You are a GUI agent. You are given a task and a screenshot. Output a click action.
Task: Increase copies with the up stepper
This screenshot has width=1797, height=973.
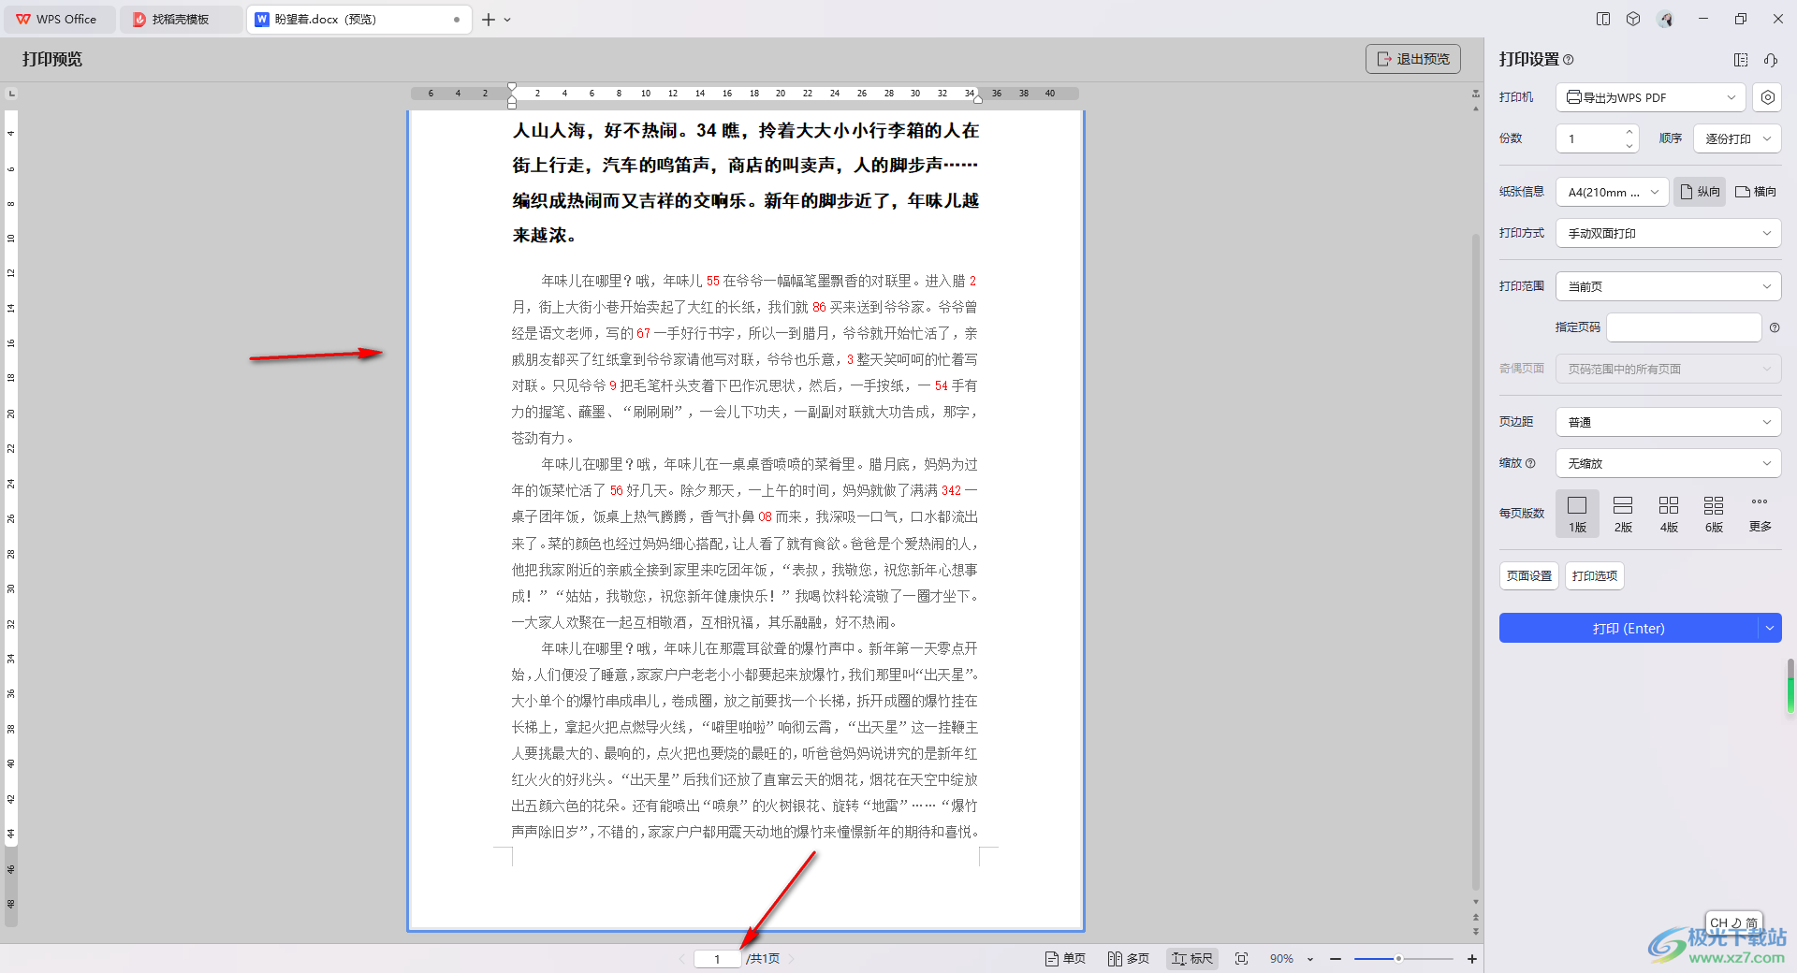(1629, 132)
